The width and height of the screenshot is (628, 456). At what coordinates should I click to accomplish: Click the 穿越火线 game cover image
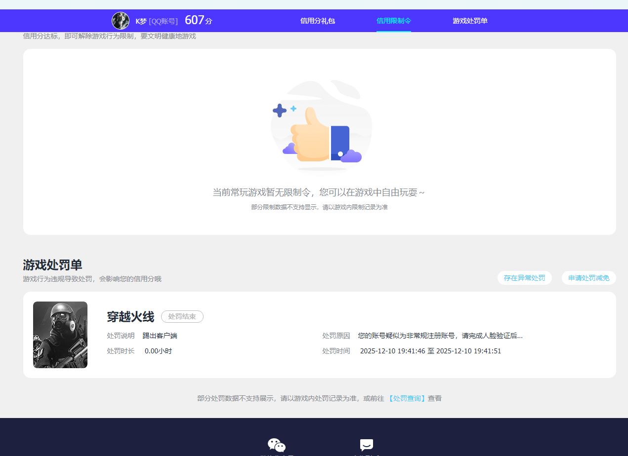point(60,335)
